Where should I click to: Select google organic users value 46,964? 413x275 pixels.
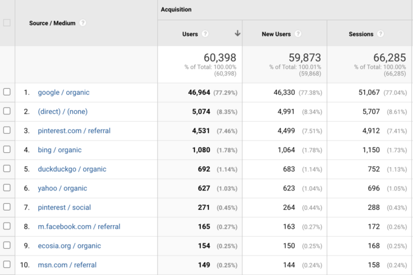[x=199, y=92]
